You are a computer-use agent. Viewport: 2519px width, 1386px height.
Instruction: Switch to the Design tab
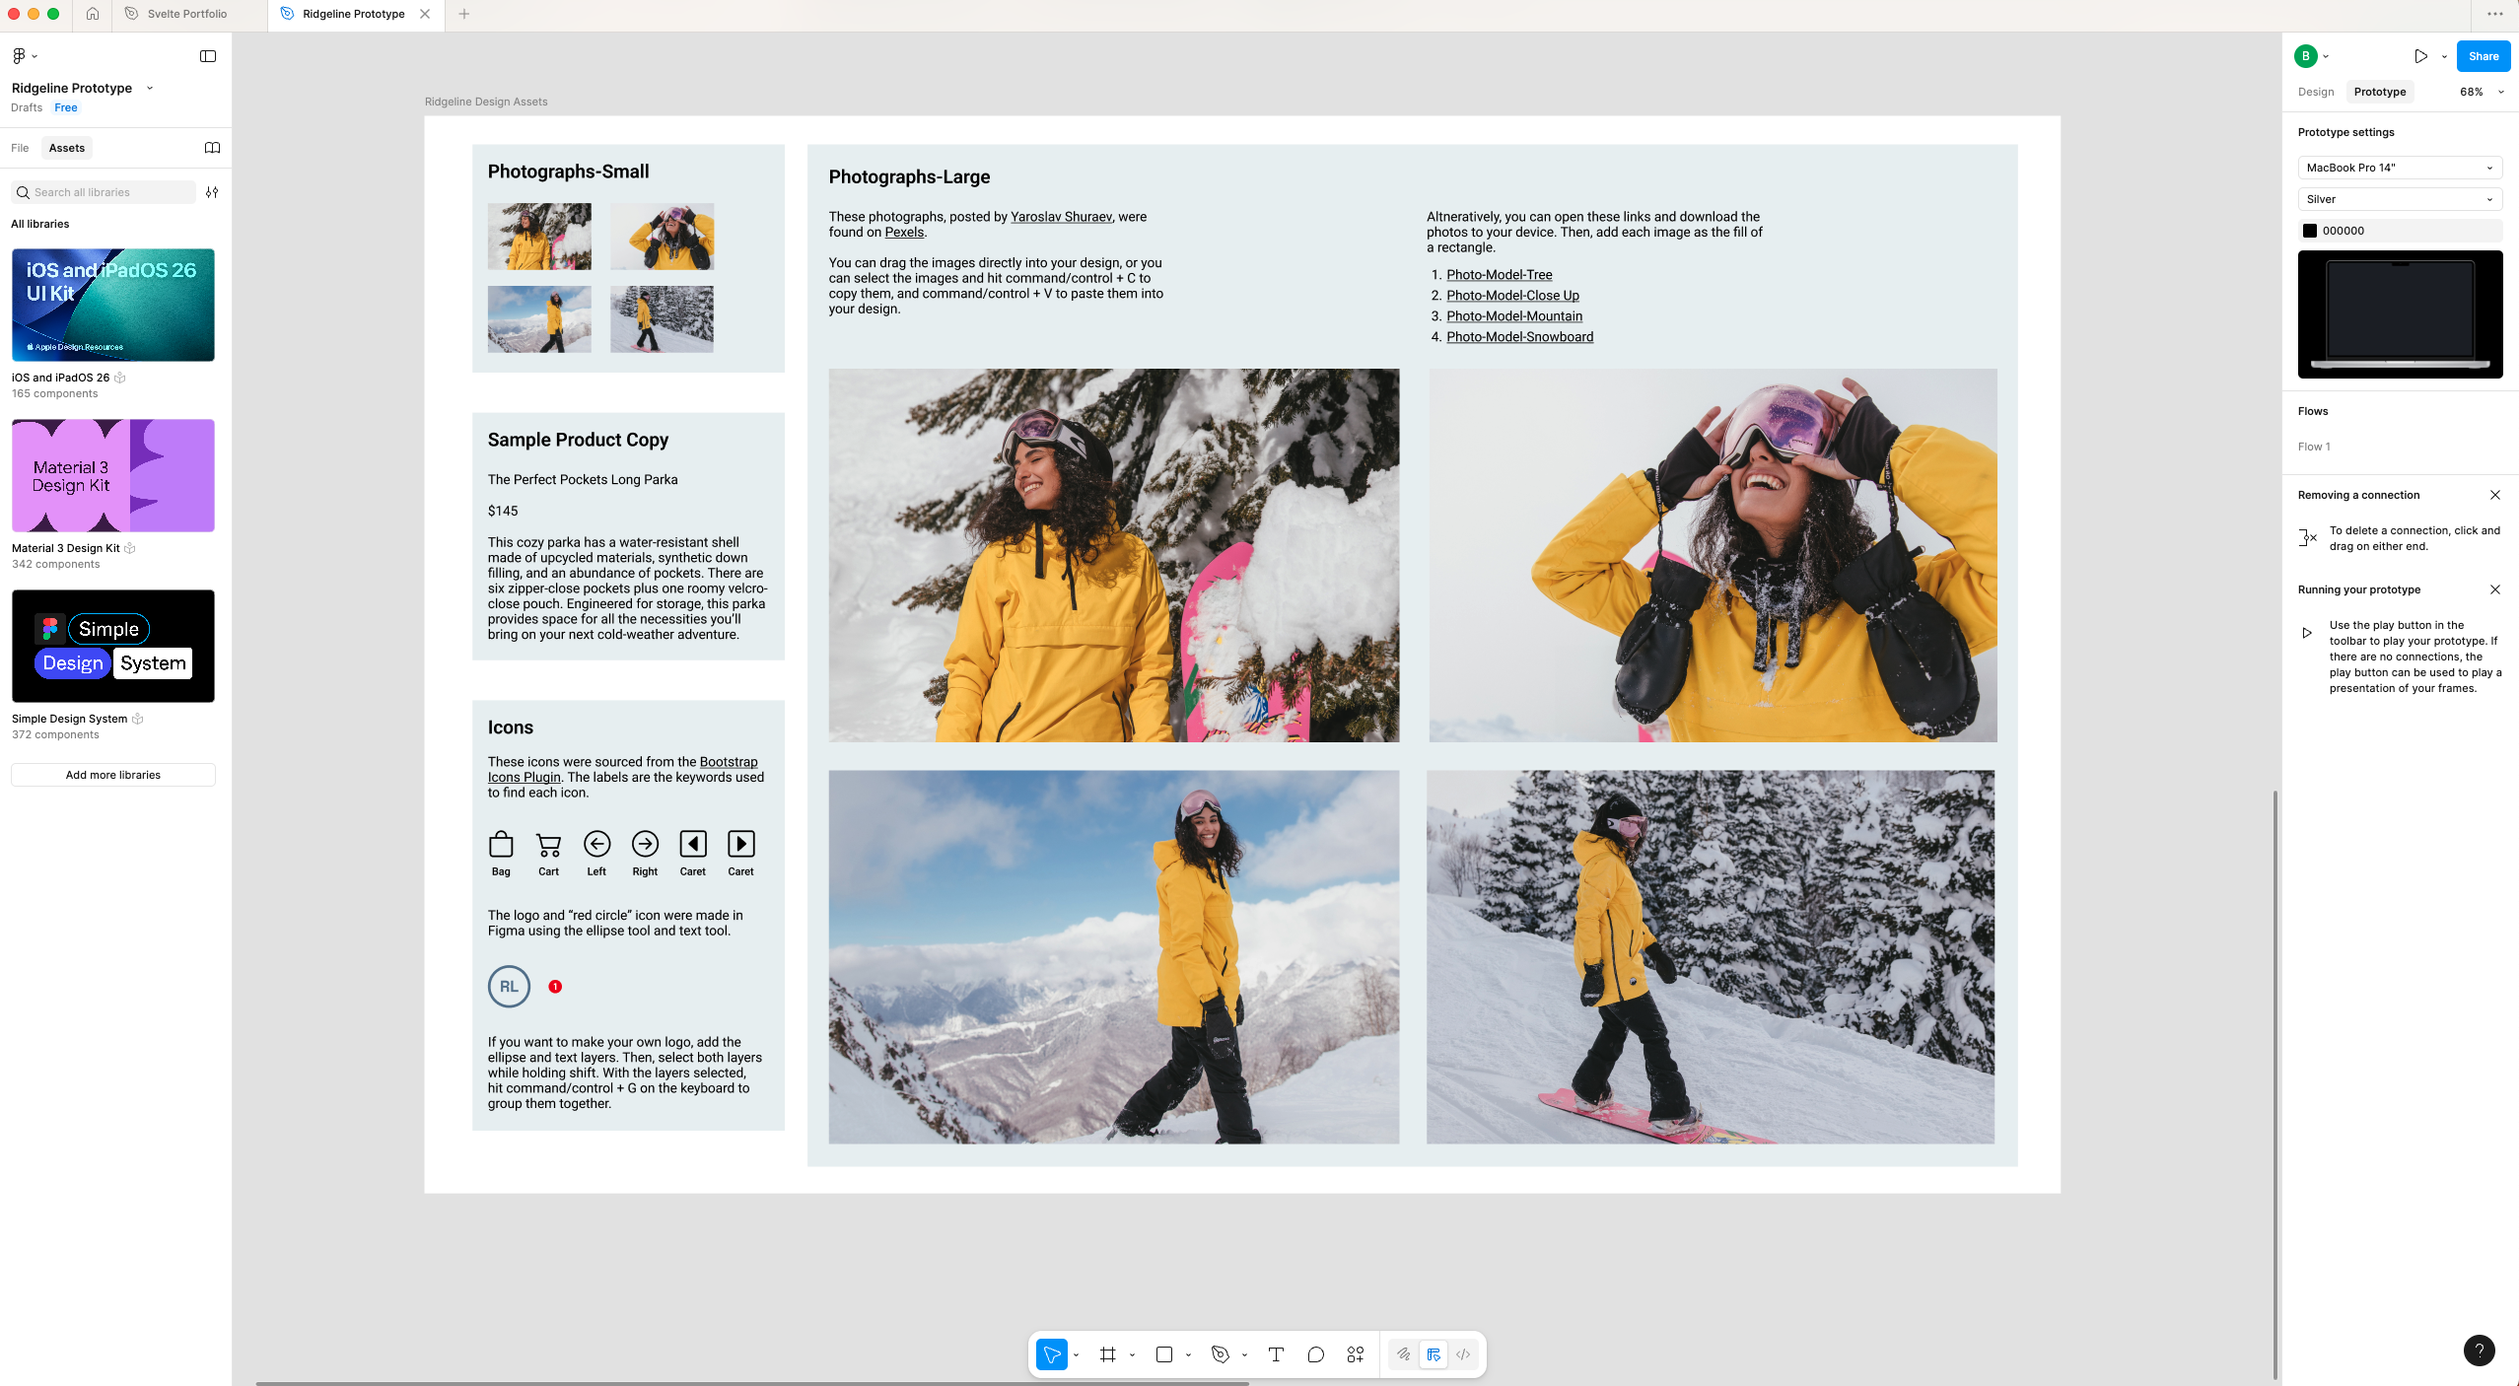(x=2316, y=92)
